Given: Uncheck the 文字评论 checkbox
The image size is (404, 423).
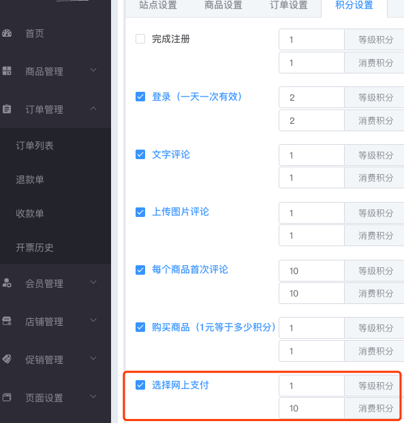Looking at the screenshot, I should (140, 154).
